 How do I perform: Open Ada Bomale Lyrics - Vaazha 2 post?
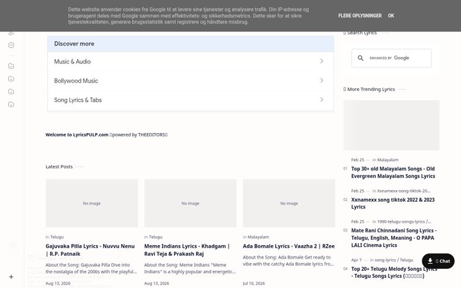[x=289, y=246]
